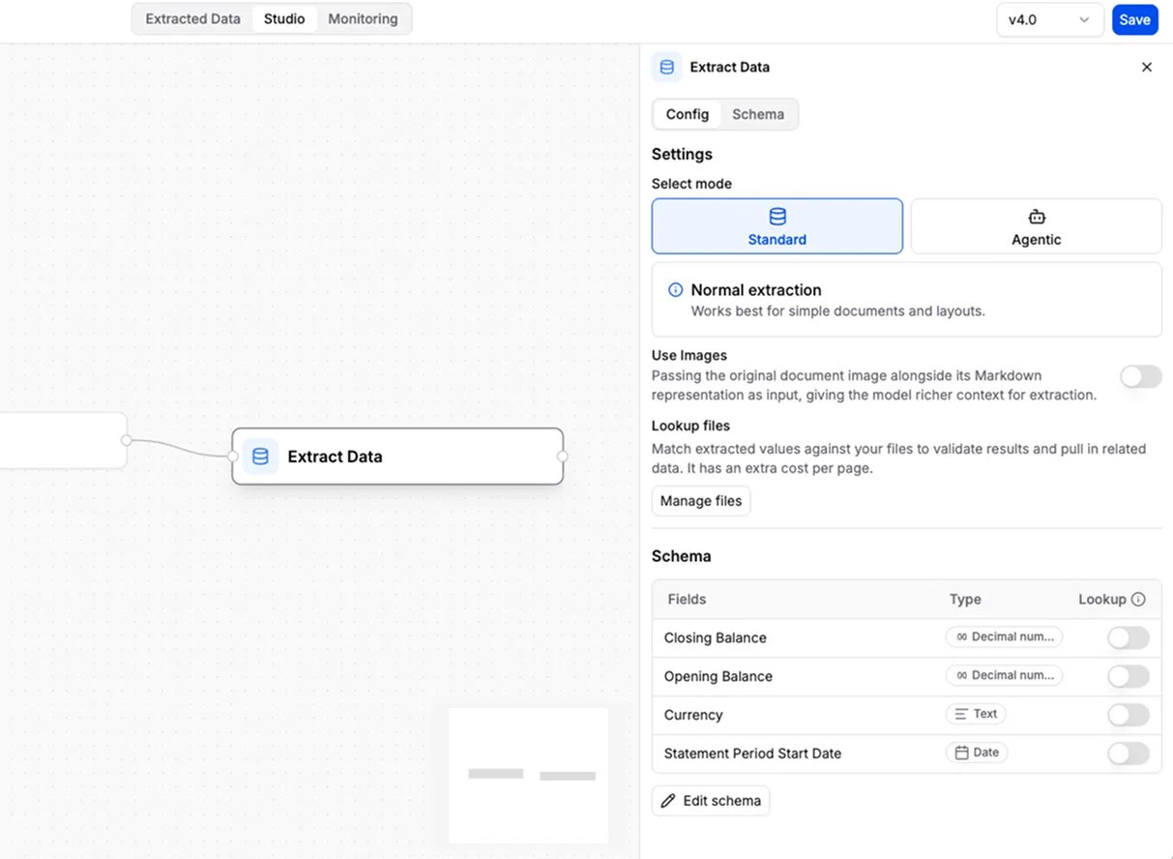Viewport: 1173px width, 859px height.
Task: Click the Save button
Action: click(1134, 19)
